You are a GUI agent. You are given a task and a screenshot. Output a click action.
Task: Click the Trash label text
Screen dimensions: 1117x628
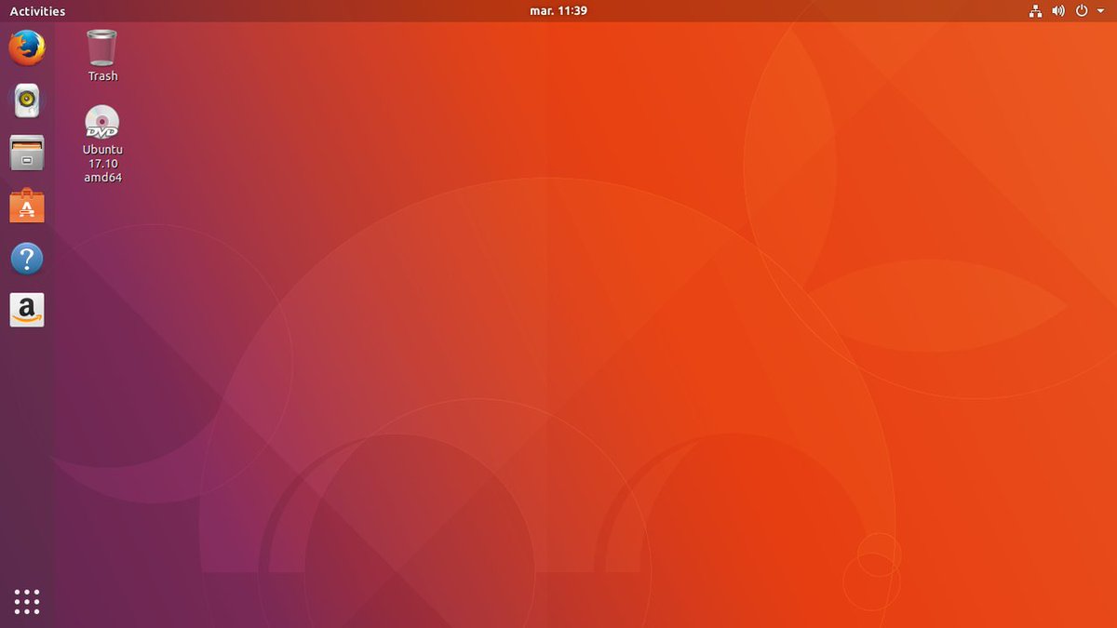[x=103, y=76]
